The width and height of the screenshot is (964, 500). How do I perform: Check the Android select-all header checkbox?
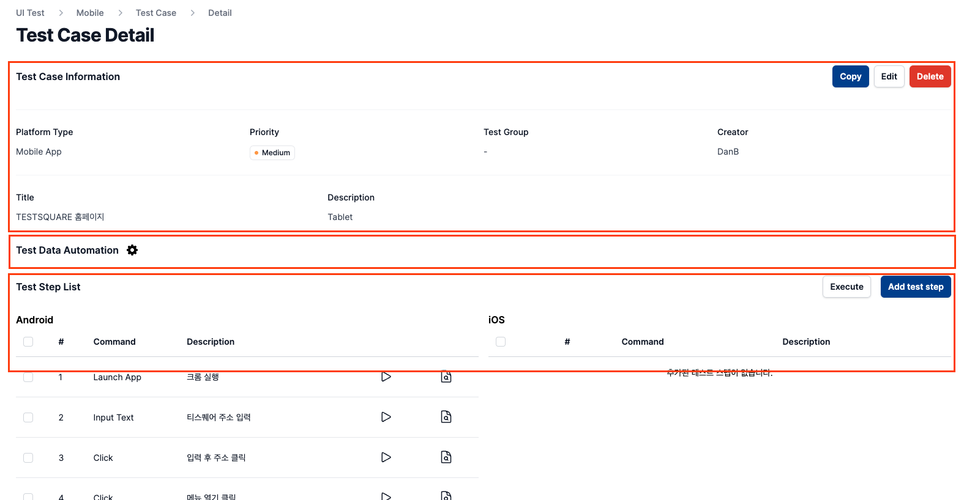click(28, 342)
